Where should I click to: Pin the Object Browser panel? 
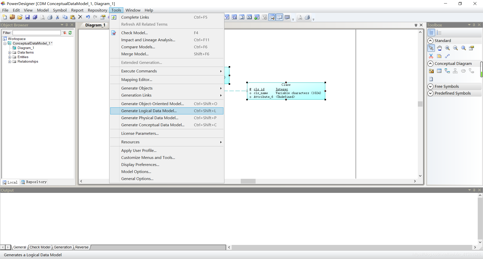point(67,25)
